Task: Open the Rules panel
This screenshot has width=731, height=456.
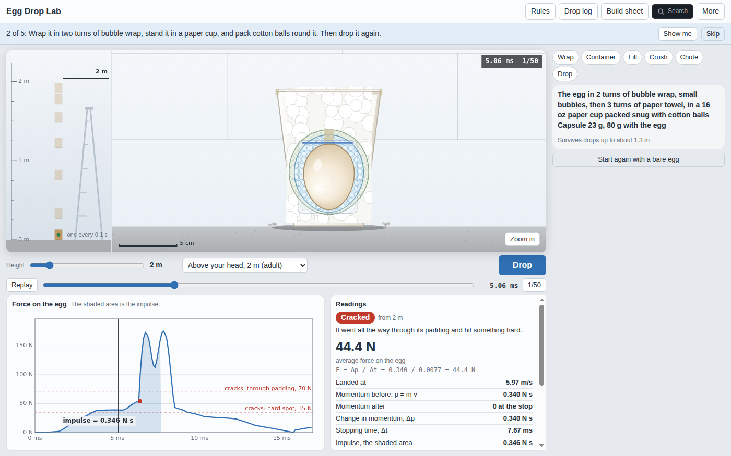Action: 540,11
